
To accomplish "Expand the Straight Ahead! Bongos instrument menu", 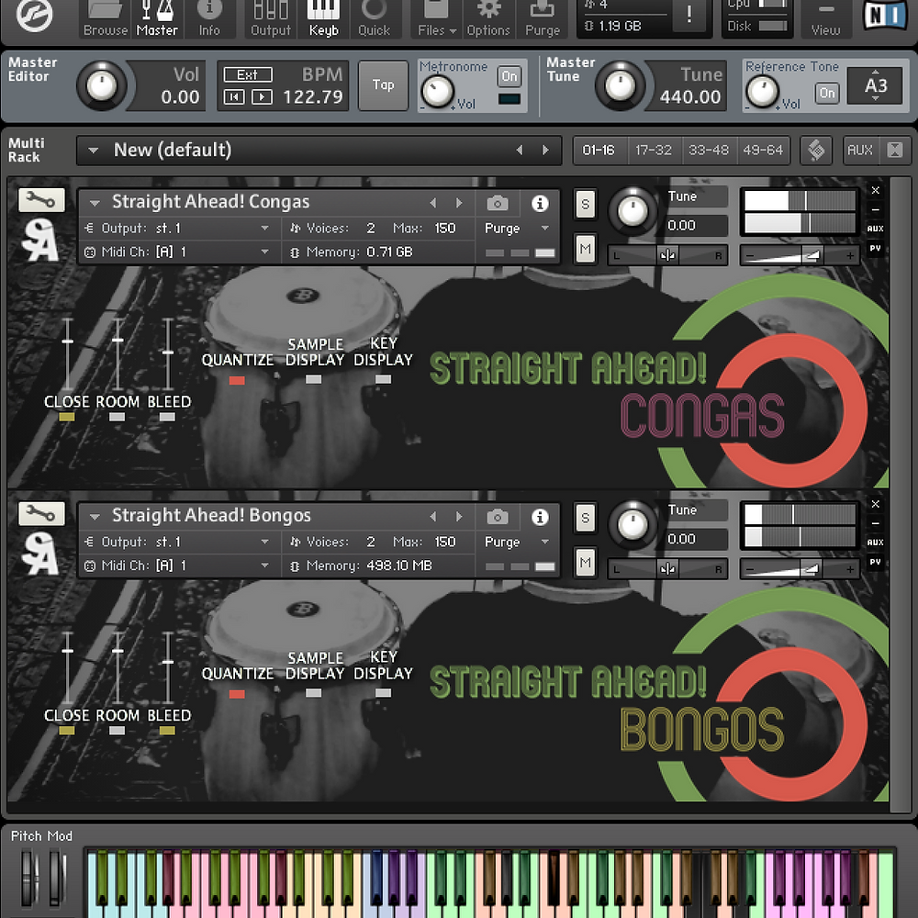I will pos(95,517).
